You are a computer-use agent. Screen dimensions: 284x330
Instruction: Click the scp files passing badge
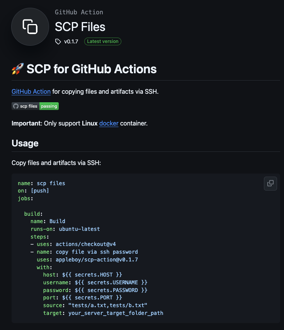pyautogui.click(x=35, y=106)
